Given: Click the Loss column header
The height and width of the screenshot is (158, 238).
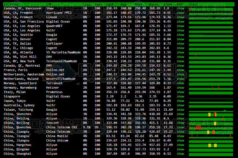Looking at the screenshot, I should click(x=87, y=4).
